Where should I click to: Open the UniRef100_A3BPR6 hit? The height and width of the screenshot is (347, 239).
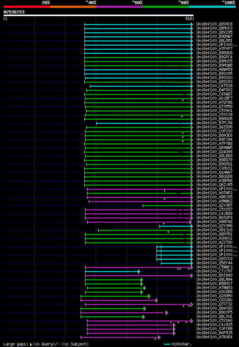coord(214,181)
